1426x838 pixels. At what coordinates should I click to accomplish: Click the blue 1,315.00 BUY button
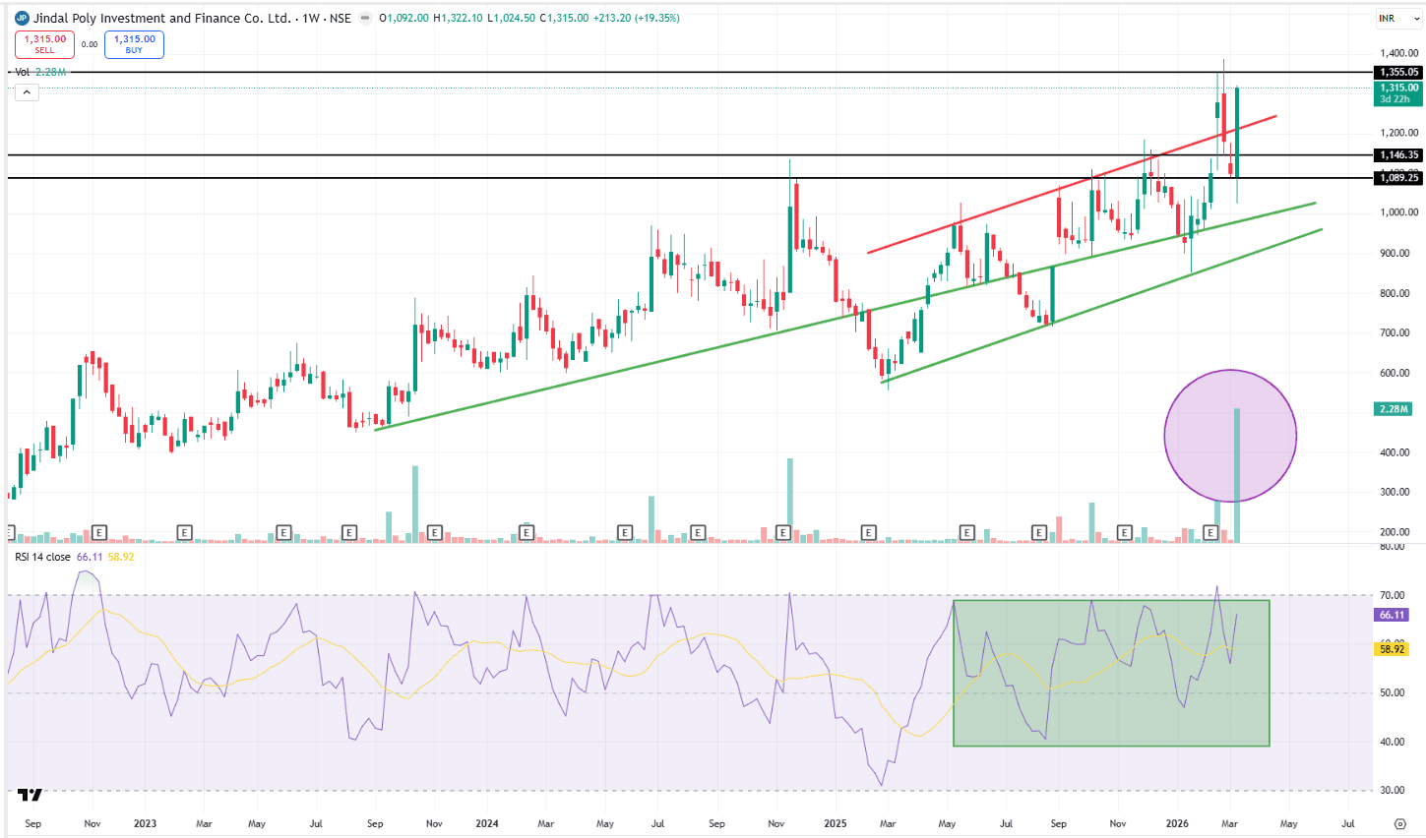(134, 44)
